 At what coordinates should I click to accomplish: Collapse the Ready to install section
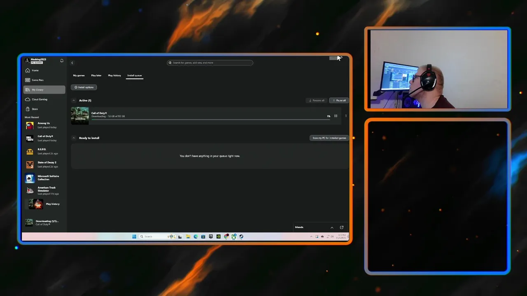[74, 138]
